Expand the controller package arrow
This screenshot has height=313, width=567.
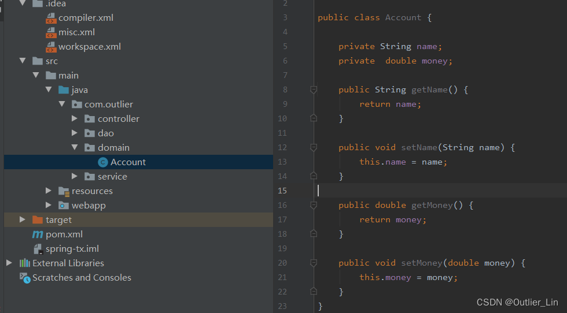pyautogui.click(x=75, y=118)
